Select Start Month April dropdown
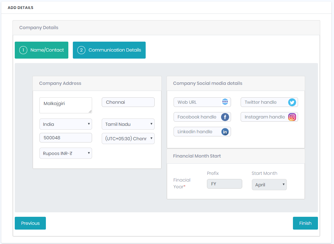The height and width of the screenshot is (244, 334). coord(269,185)
